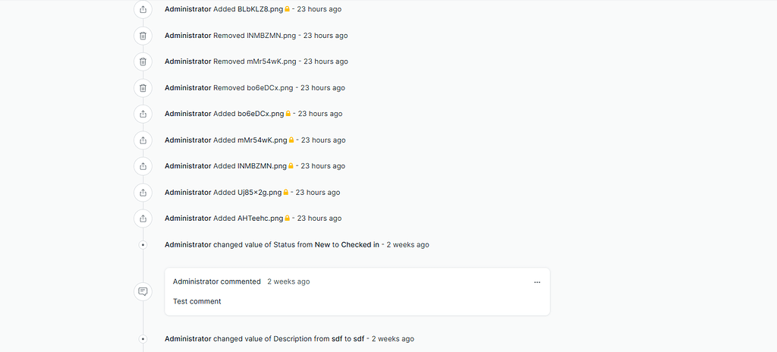Open the Added AHTeehc.png file link
The image size is (777, 352).
(x=260, y=218)
